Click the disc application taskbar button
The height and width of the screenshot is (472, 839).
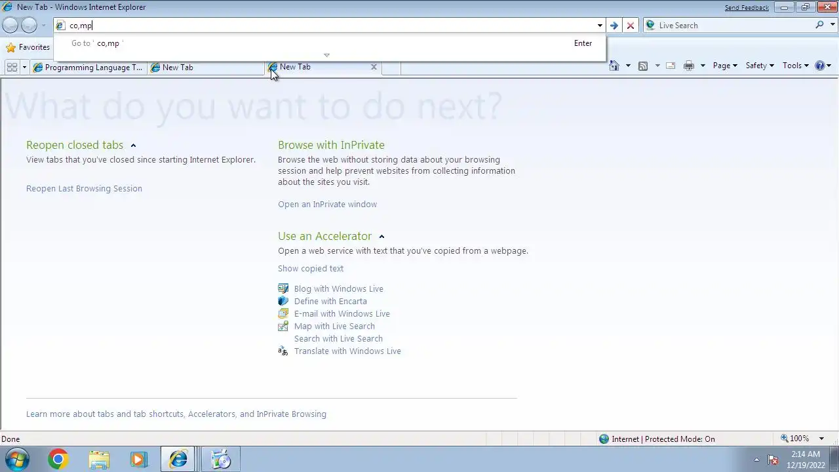(221, 460)
